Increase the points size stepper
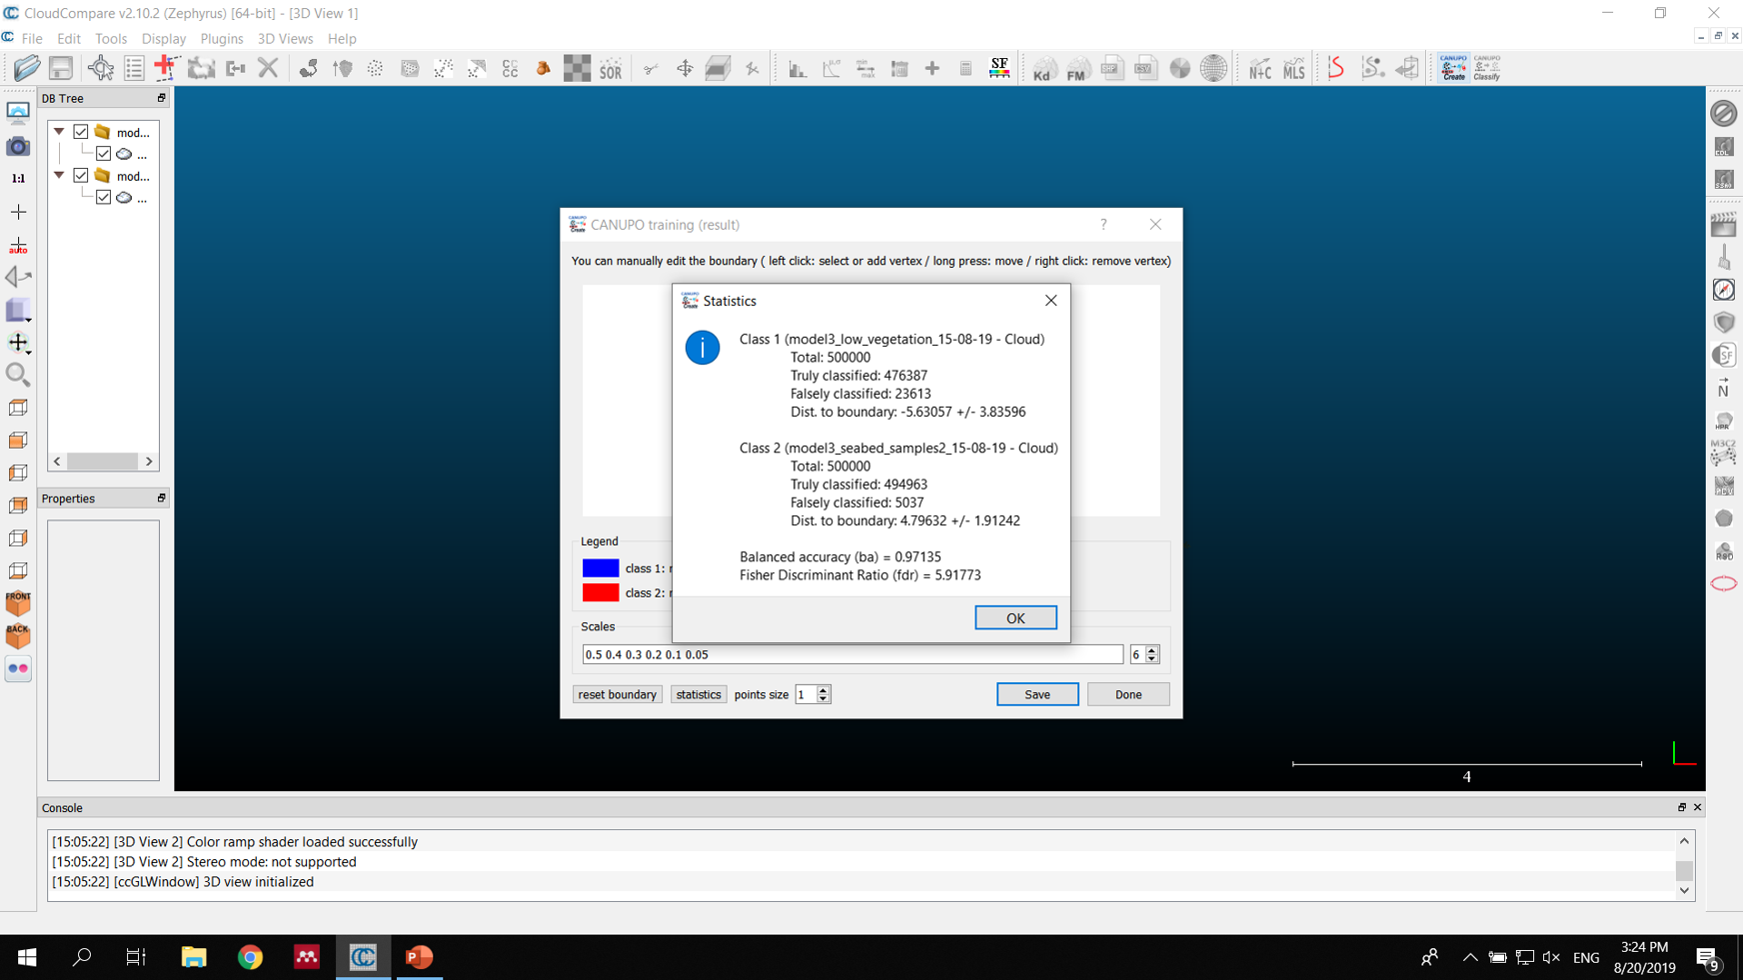The image size is (1743, 980). point(824,689)
